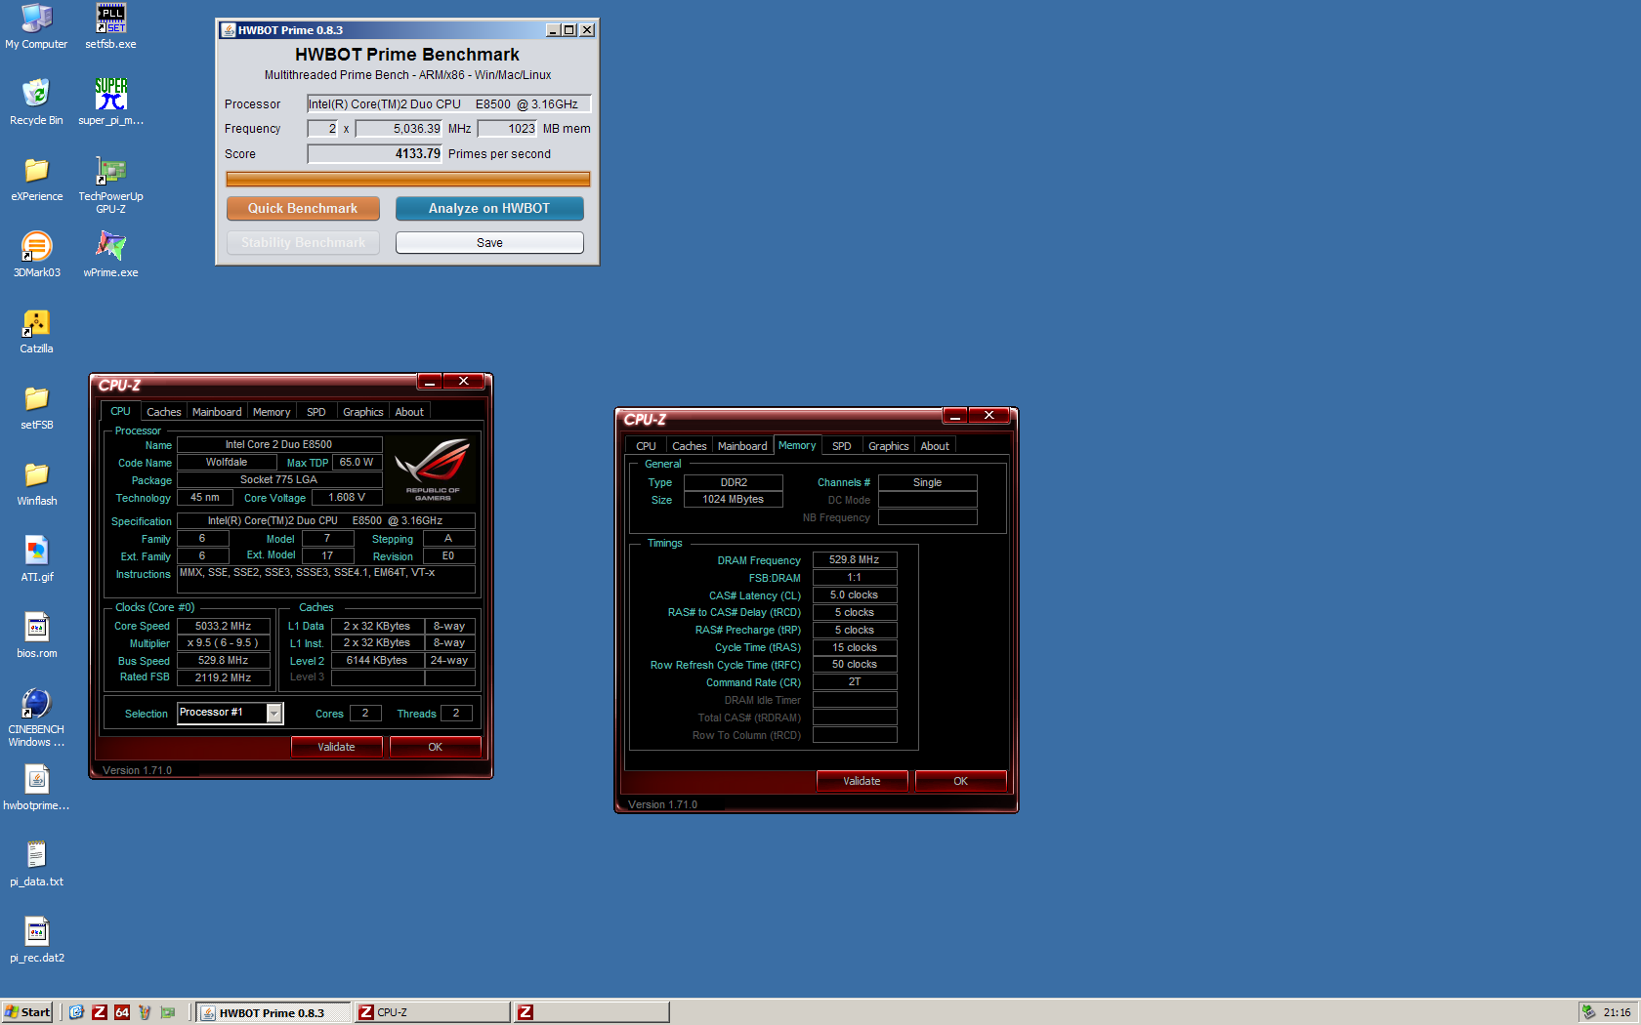The image size is (1641, 1025).
Task: Open pi_data.txt file
Action: [36, 864]
